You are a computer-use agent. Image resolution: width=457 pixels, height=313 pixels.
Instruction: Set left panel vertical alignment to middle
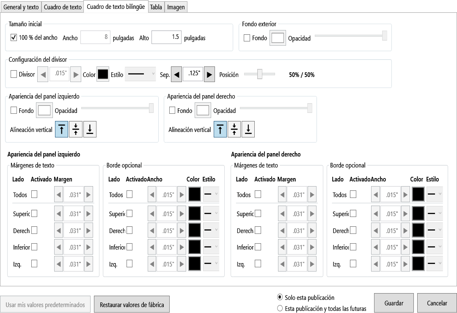76,129
